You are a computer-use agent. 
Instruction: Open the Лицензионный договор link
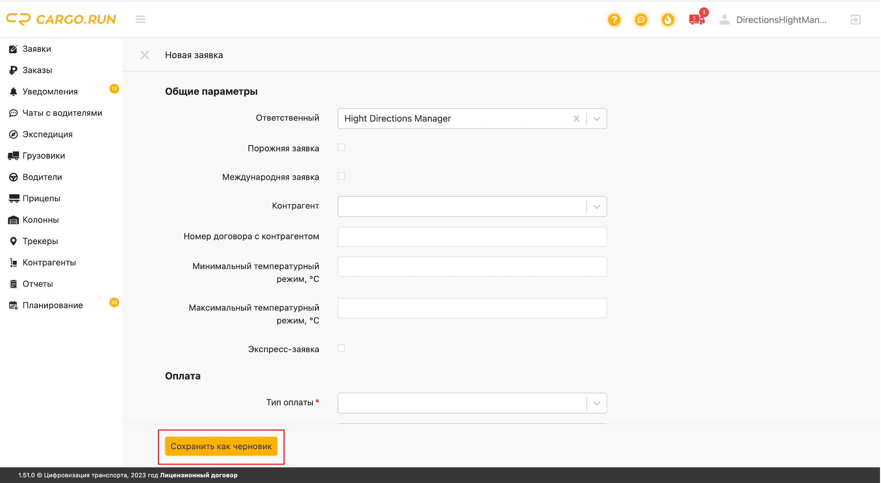pyautogui.click(x=198, y=475)
